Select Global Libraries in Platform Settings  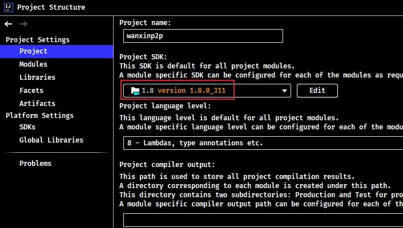tap(51, 140)
